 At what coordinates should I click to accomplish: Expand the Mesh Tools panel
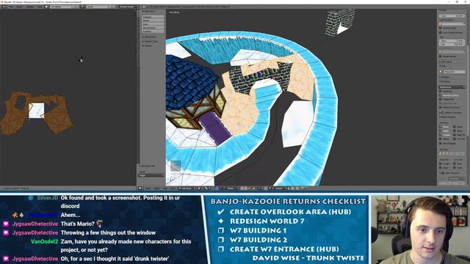coord(150,37)
